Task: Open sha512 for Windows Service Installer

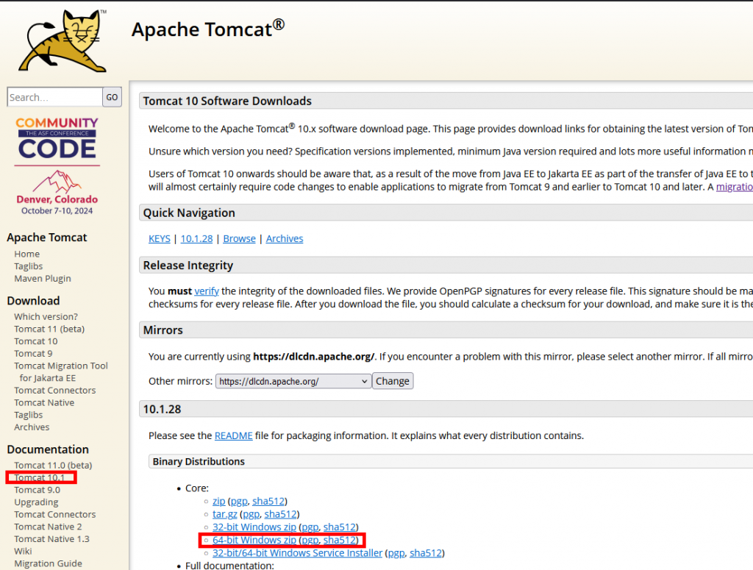Action: [426, 552]
